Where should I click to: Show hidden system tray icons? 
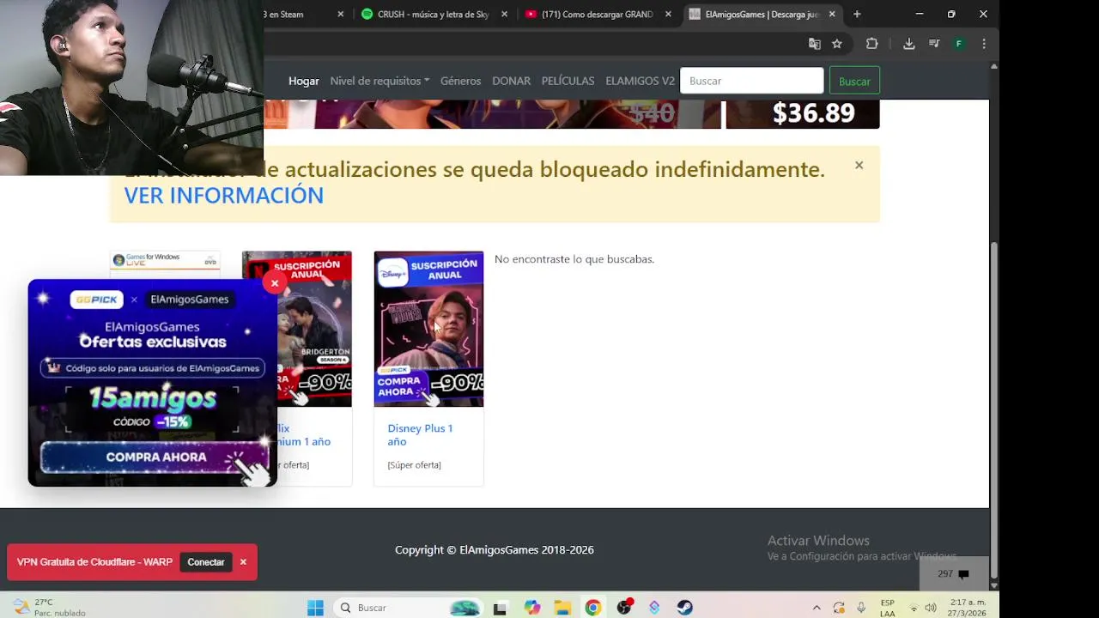pos(817,608)
